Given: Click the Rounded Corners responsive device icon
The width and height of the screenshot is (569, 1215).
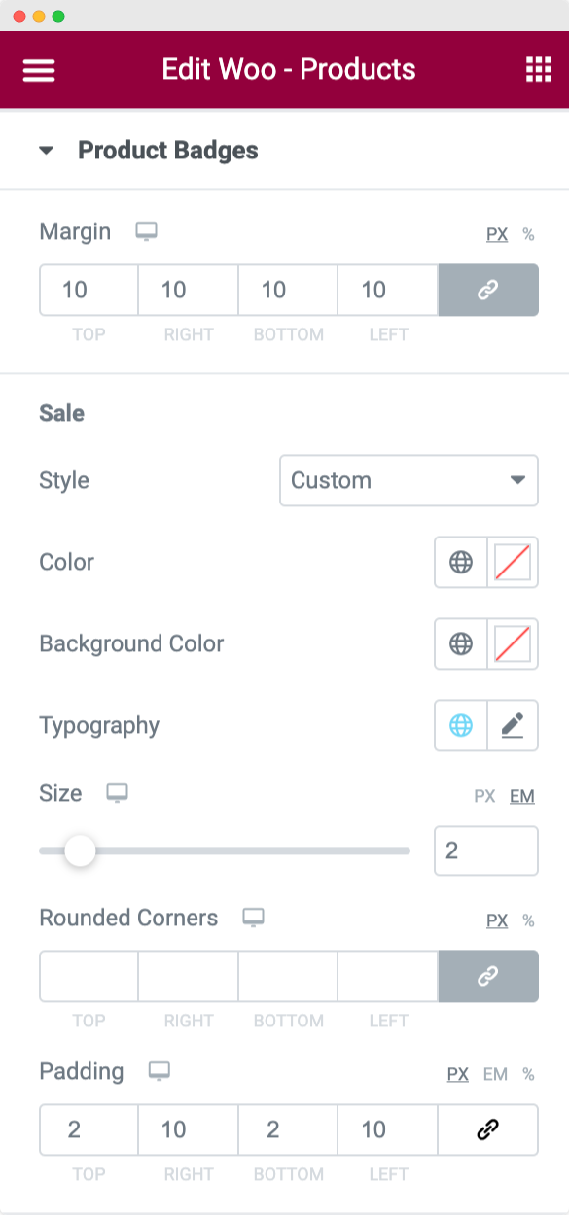Looking at the screenshot, I should (253, 918).
